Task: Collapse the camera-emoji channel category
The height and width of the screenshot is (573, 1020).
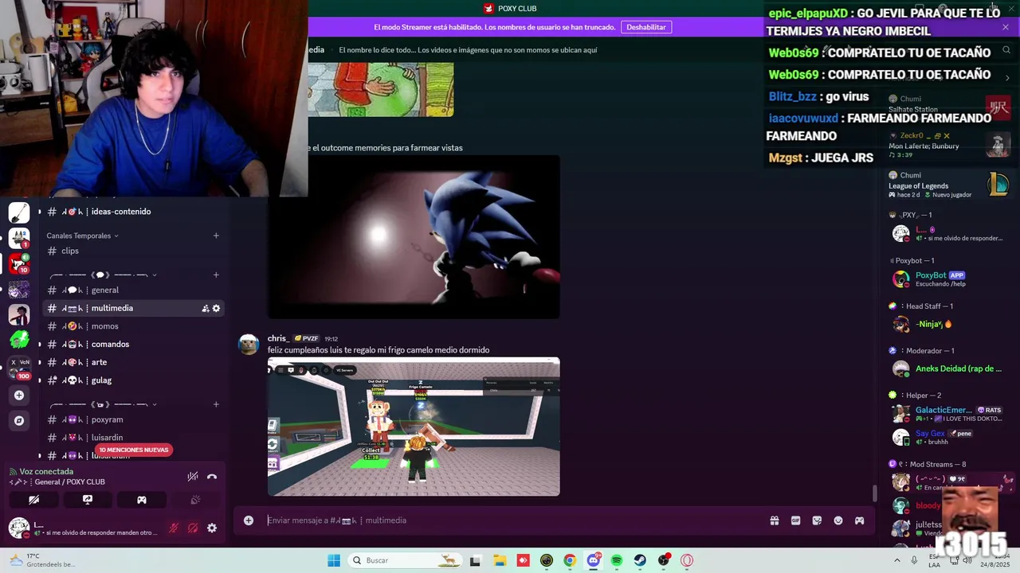Action: [103, 404]
